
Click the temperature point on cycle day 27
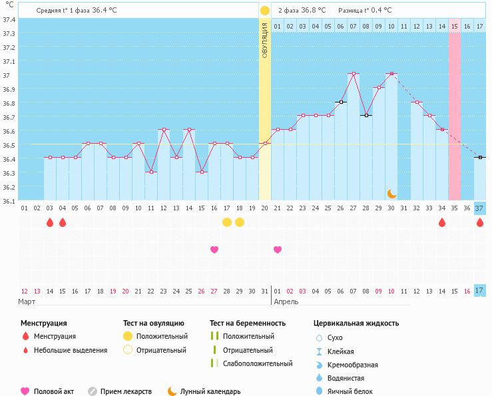[x=354, y=74]
